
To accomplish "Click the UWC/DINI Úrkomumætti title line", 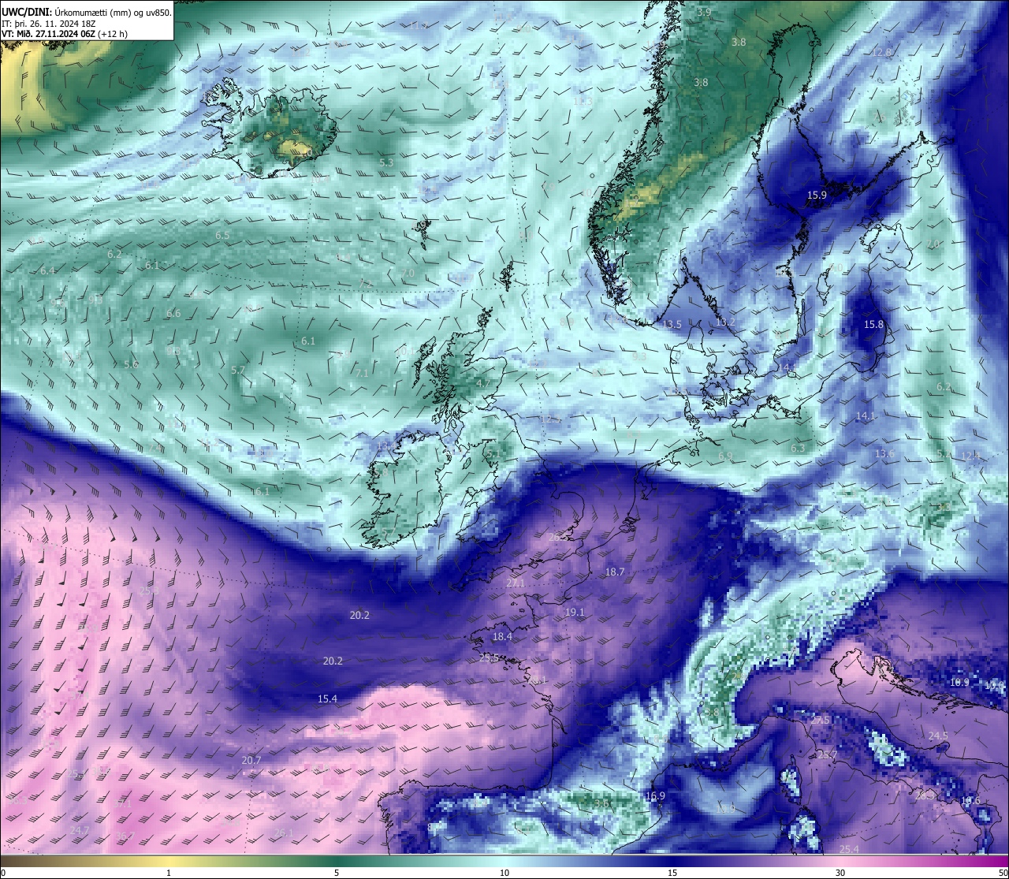I will tap(87, 12).
